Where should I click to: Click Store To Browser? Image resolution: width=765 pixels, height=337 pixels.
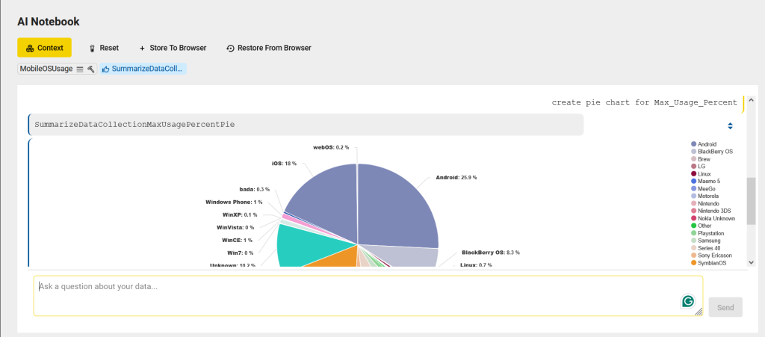pyautogui.click(x=173, y=48)
